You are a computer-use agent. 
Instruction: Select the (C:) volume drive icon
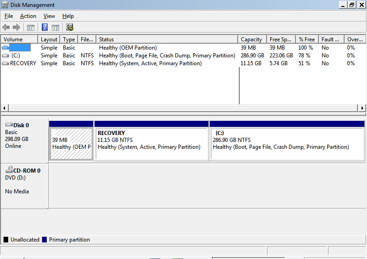(x=6, y=56)
